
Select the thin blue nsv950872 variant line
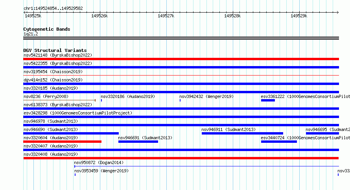(206, 166)
